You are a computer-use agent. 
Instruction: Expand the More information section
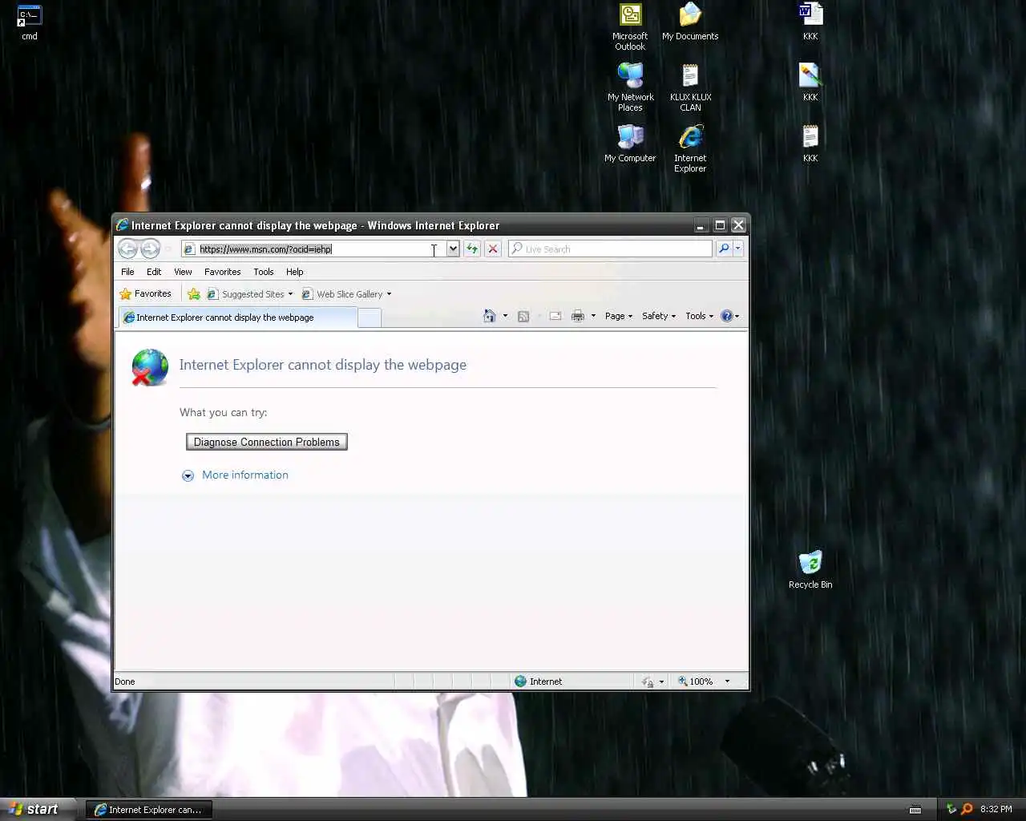click(x=188, y=475)
